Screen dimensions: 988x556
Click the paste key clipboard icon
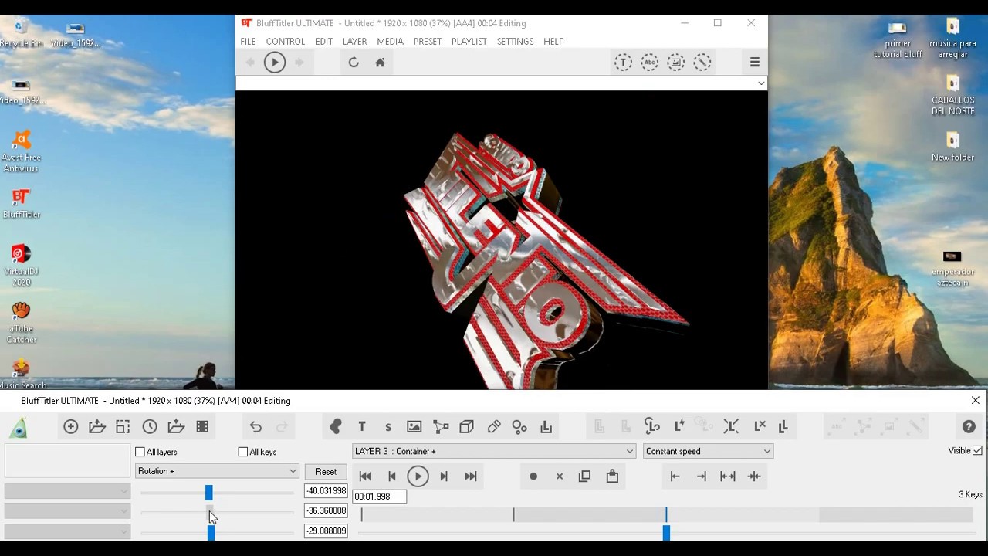tap(612, 476)
